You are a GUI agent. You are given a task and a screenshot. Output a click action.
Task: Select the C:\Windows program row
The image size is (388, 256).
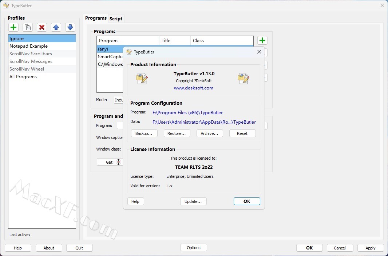coord(110,64)
